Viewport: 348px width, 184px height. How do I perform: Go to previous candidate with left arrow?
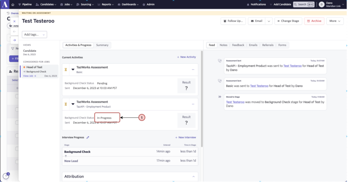pos(14,32)
